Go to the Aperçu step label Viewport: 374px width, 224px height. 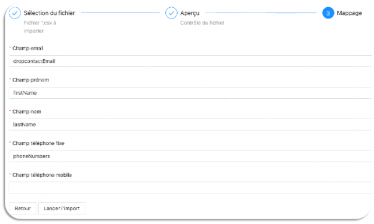click(x=190, y=13)
